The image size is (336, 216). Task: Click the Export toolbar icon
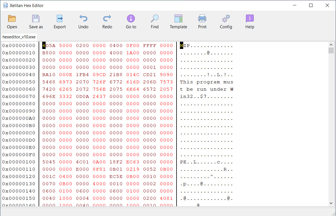tap(60, 19)
